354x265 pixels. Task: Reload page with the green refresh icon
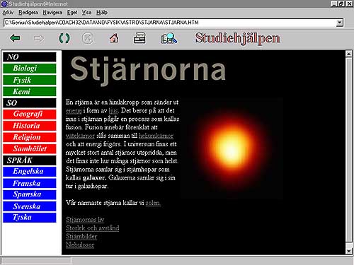pos(64,38)
